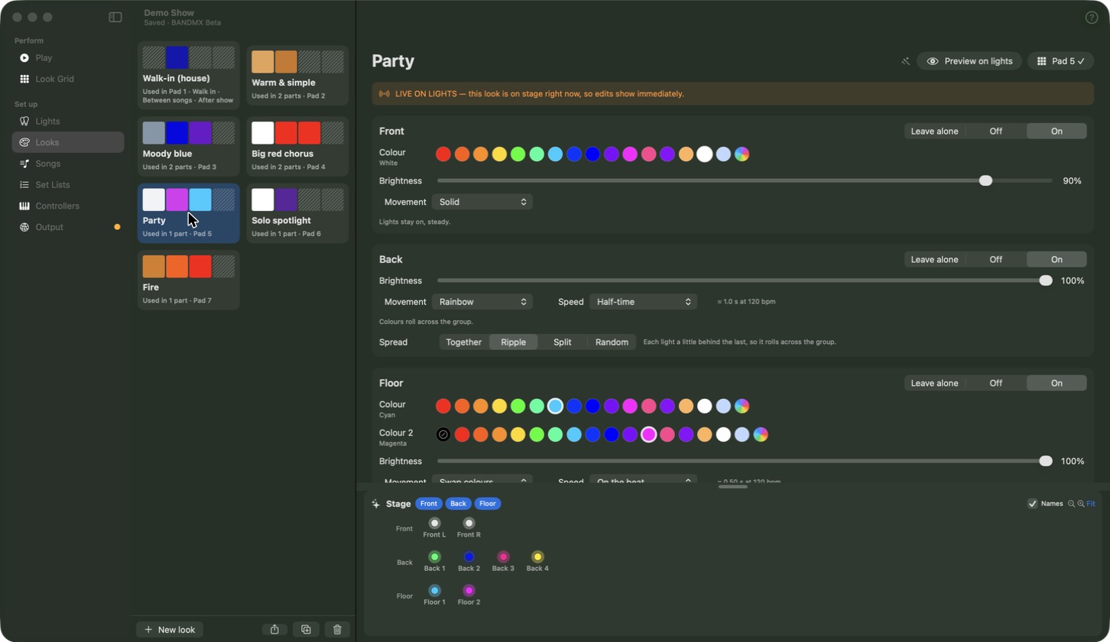Select Floor Colour 2 none swatch

click(443, 434)
